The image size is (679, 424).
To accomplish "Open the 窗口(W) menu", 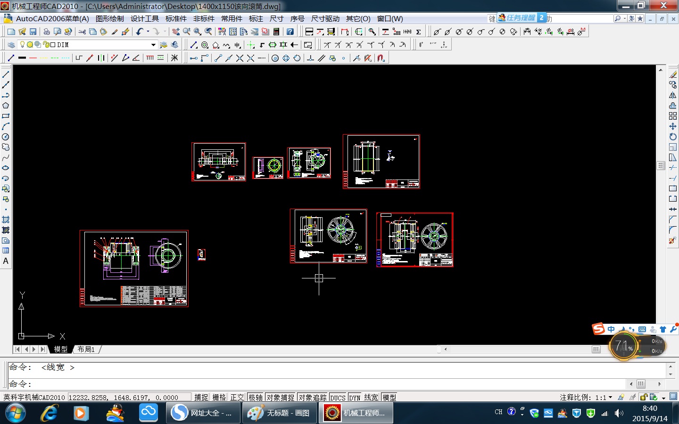I will [x=390, y=19].
